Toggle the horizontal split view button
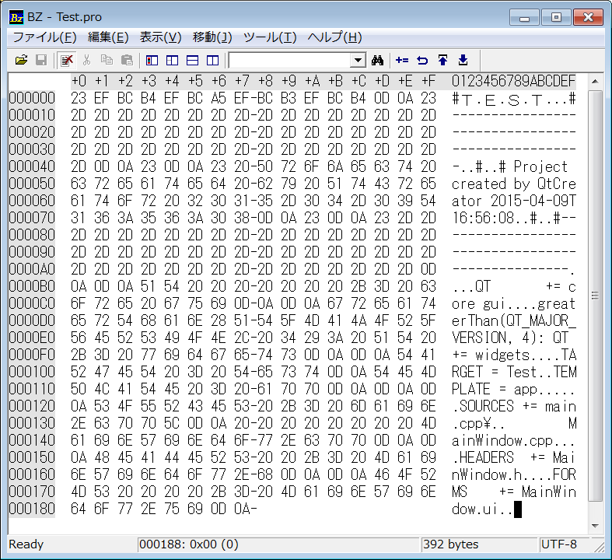612x560 pixels. 192,60
